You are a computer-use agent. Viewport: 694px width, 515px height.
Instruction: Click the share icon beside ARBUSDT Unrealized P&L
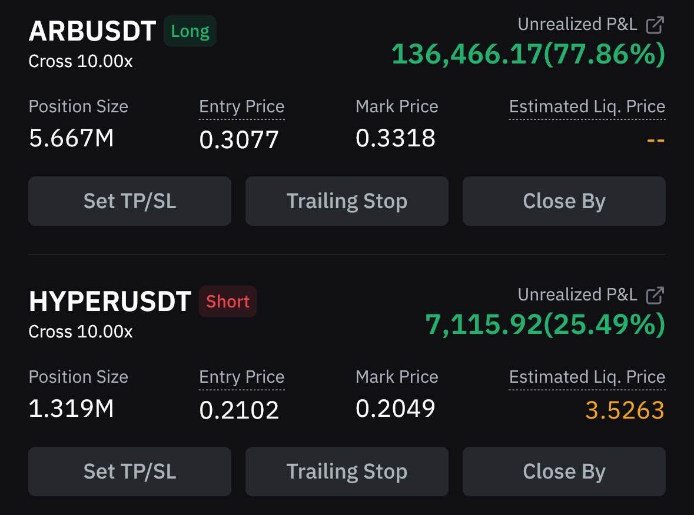(x=655, y=25)
